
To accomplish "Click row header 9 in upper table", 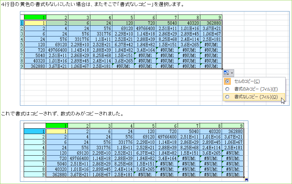I will tap(22, 66).
